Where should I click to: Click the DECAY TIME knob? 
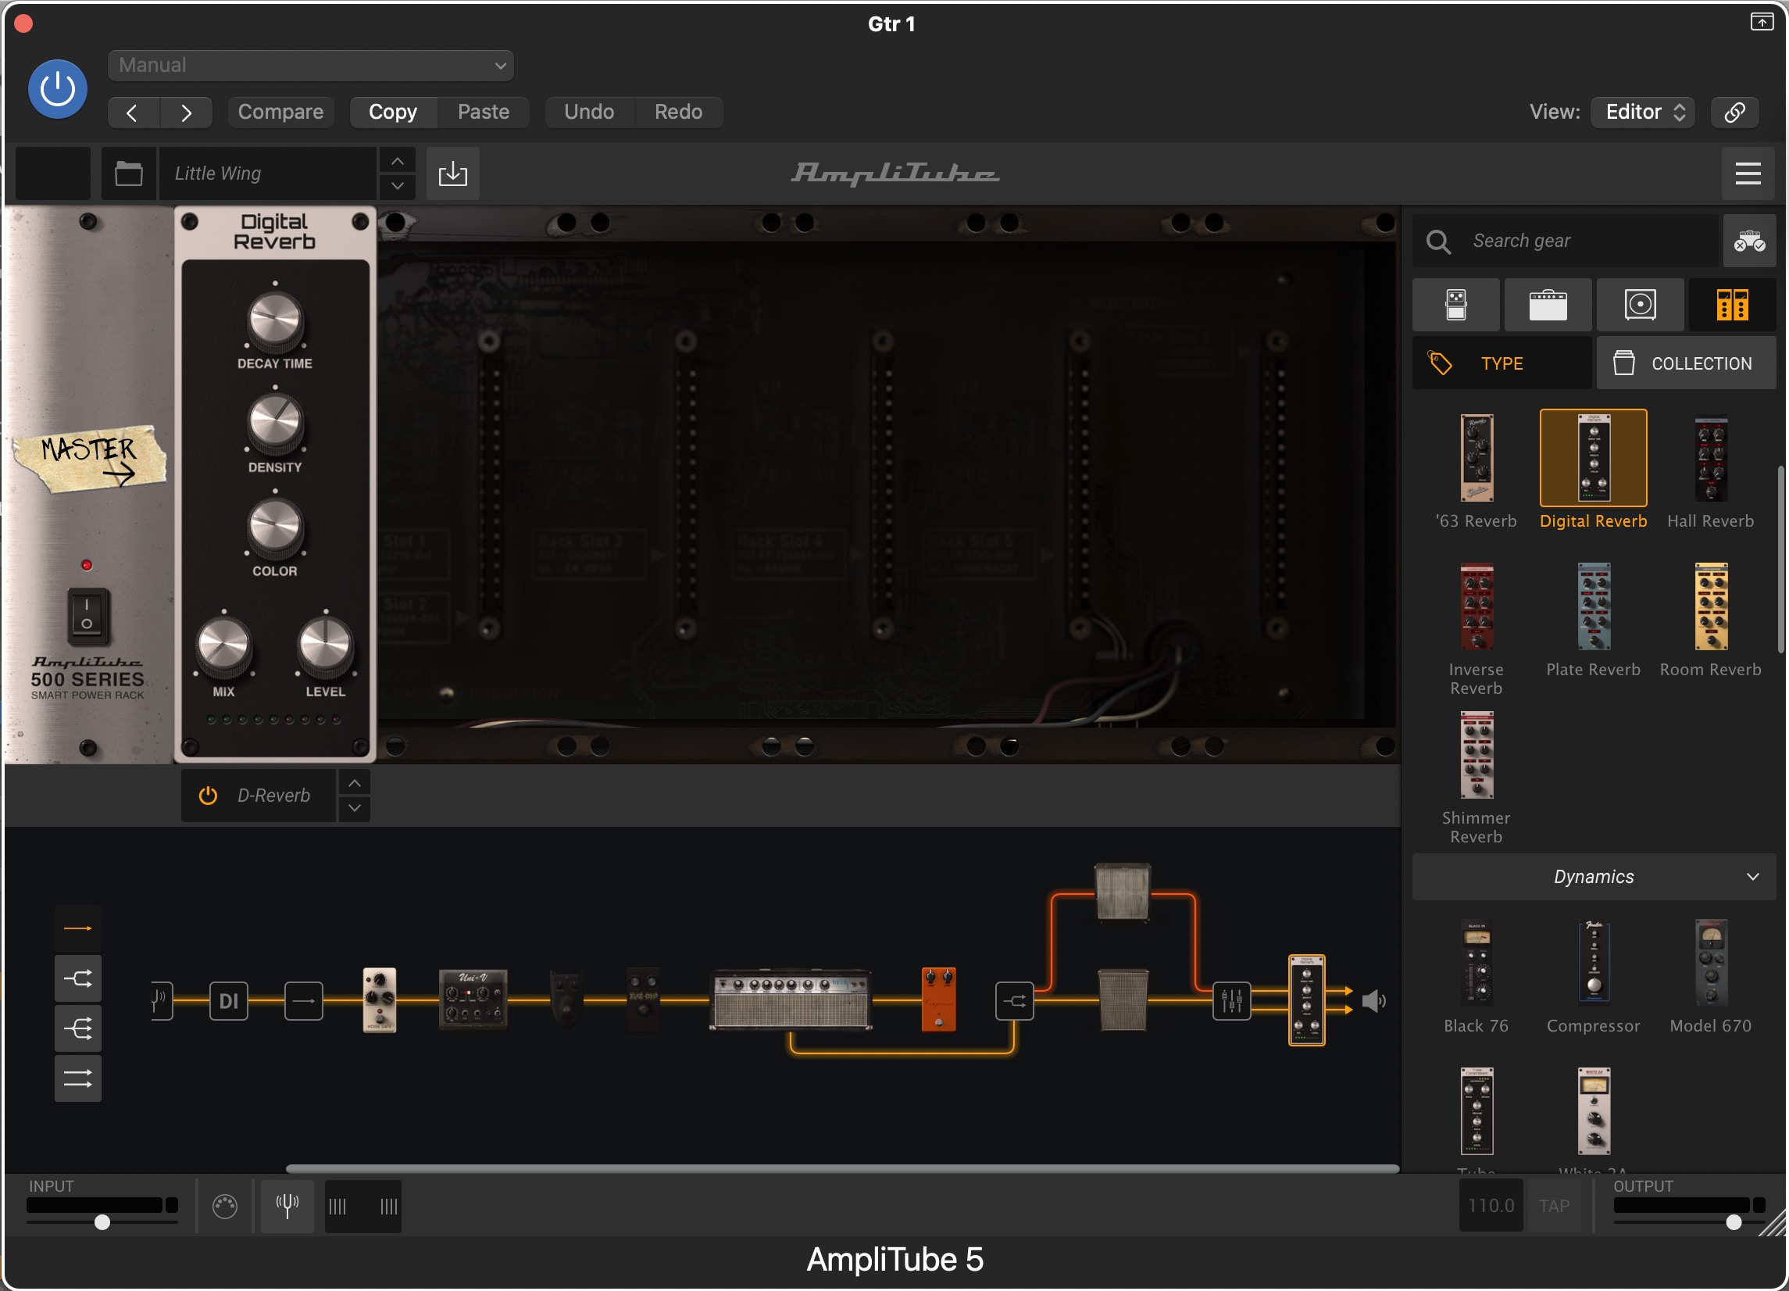(275, 320)
